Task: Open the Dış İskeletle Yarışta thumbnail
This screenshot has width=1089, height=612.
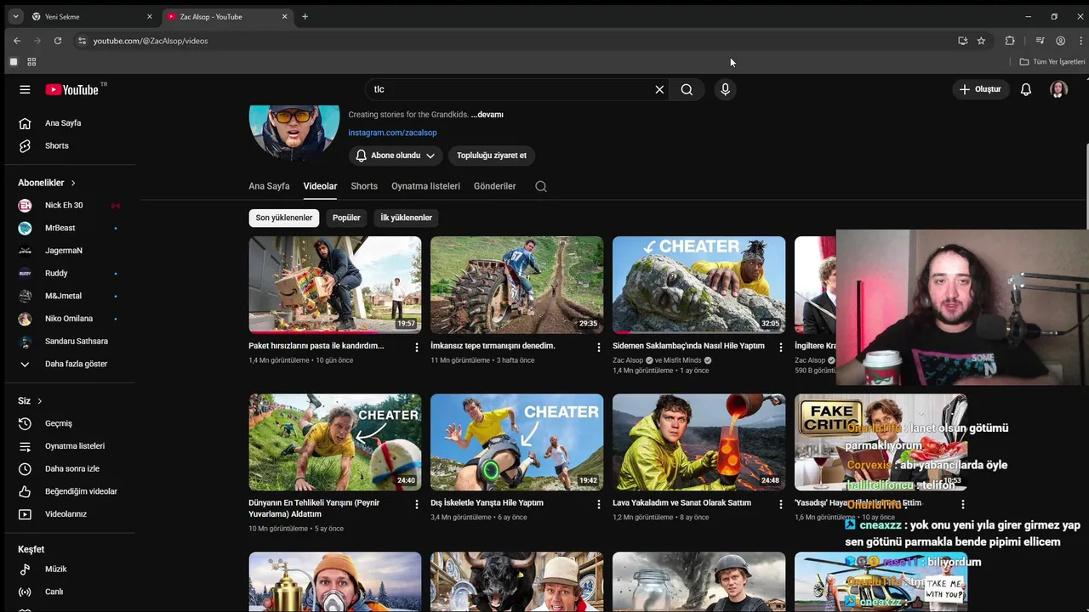Action: 517,442
